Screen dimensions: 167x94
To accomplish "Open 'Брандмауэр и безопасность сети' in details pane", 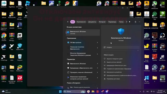I will 116,66.
